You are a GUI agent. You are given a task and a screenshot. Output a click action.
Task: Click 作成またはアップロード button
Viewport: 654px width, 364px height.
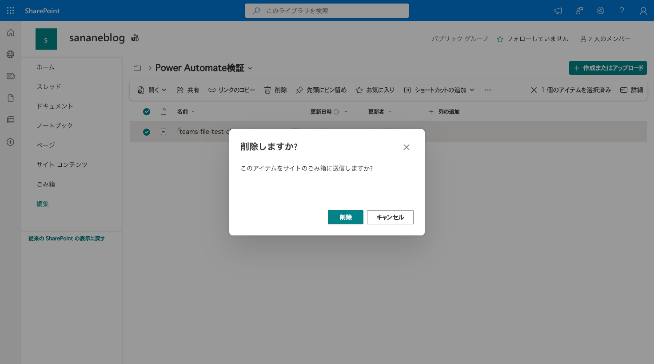coord(608,68)
